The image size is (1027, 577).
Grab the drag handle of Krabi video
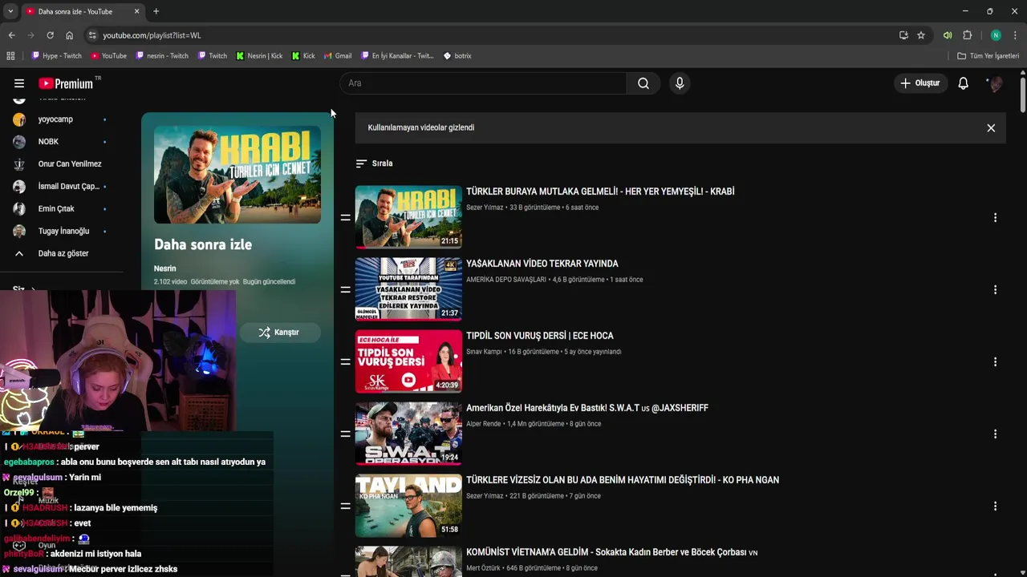point(345,217)
